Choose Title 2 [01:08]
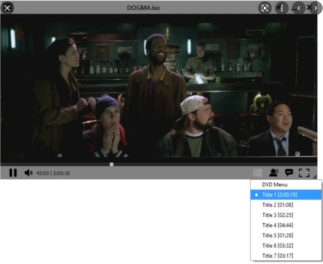 click(286, 205)
